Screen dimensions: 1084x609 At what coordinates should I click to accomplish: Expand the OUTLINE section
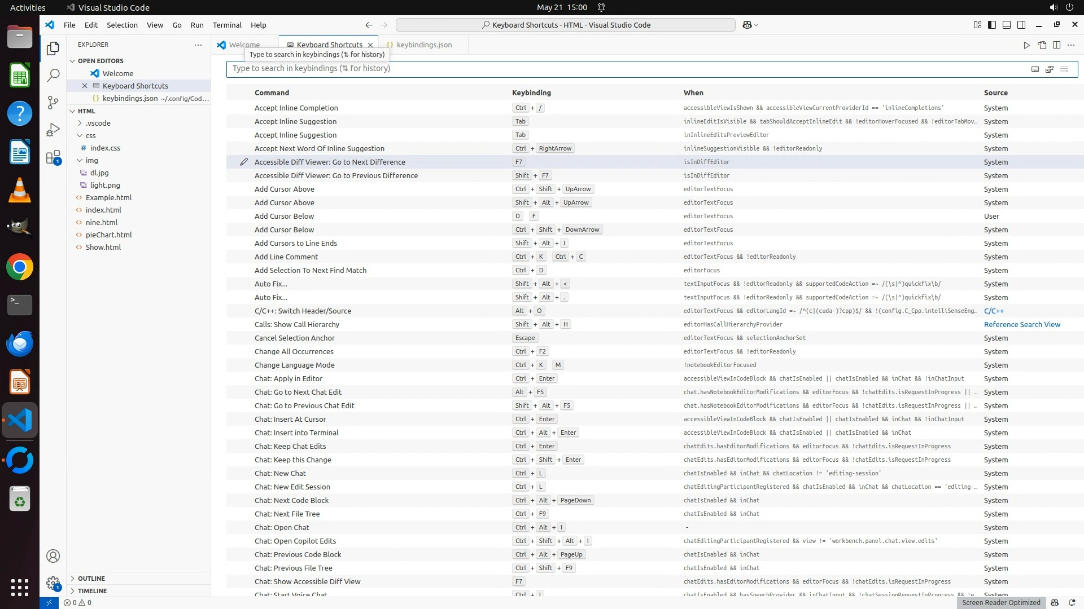[x=91, y=579]
